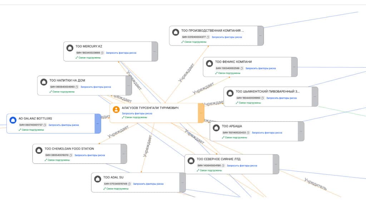The height and width of the screenshot is (205, 366).
Task: Collapse the ТОО CHEMOLGAN FOOD STATION side handle
Action: (124, 154)
